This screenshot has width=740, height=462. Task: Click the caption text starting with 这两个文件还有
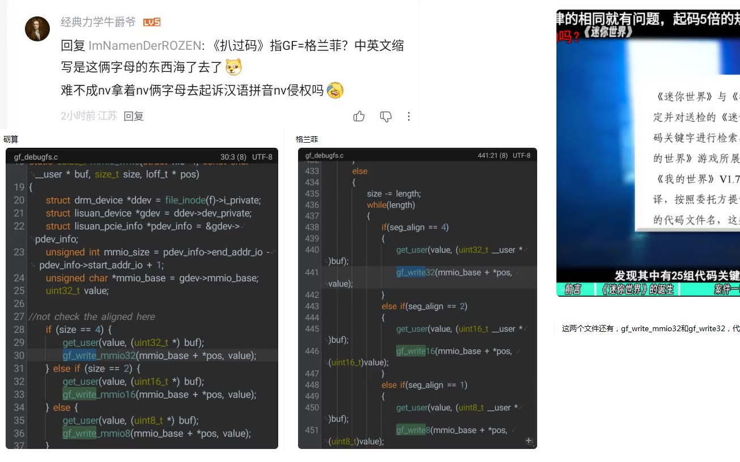(x=650, y=328)
